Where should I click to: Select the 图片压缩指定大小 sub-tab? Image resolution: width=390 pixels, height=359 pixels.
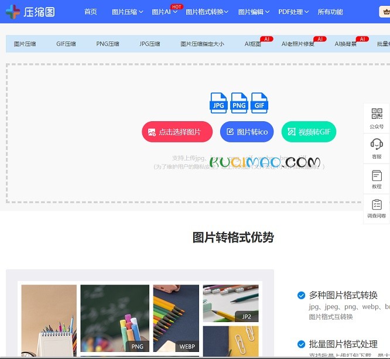[202, 44]
